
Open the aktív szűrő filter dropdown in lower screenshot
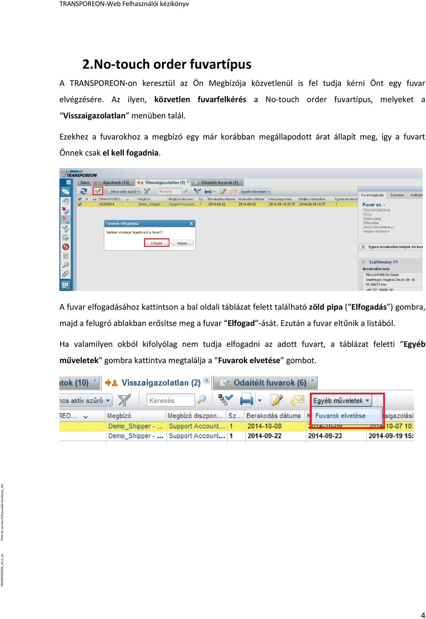[x=85, y=400]
